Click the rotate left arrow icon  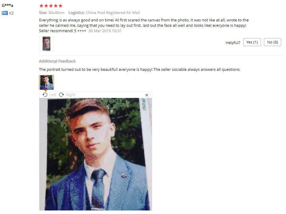45,95
